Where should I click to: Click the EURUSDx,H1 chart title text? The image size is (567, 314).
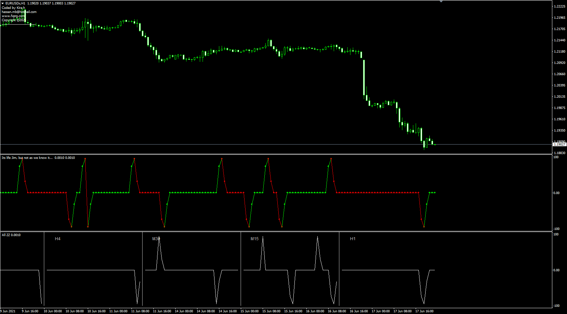15,3
